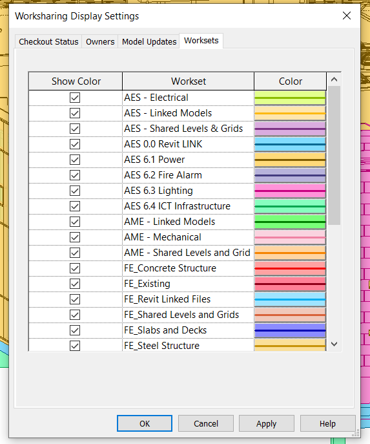Select the AES 6.3 Lighting workset name
Viewport: 370px width, 444px height.
tap(158, 191)
